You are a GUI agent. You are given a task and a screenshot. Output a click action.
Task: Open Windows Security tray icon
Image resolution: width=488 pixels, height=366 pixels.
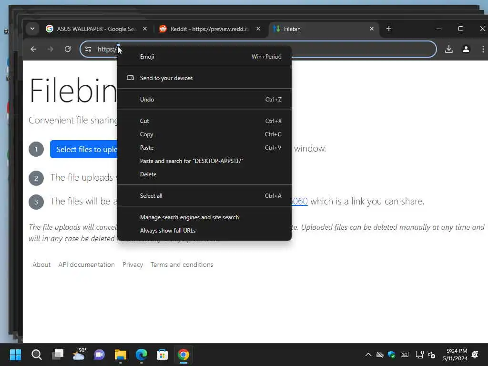coord(392,355)
